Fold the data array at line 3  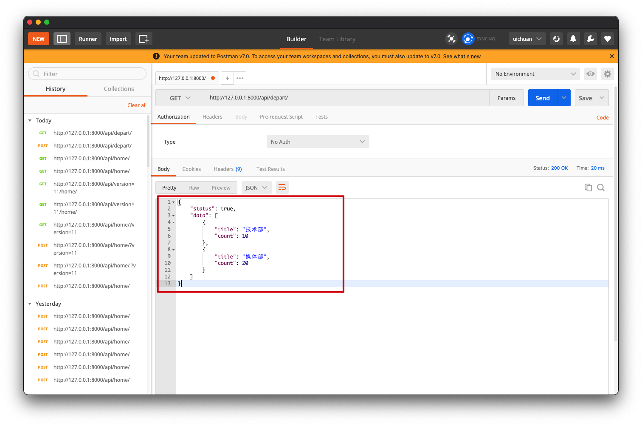pos(174,216)
